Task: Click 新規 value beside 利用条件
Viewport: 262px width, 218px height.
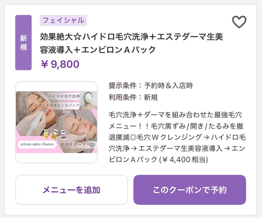Action: click(151, 97)
